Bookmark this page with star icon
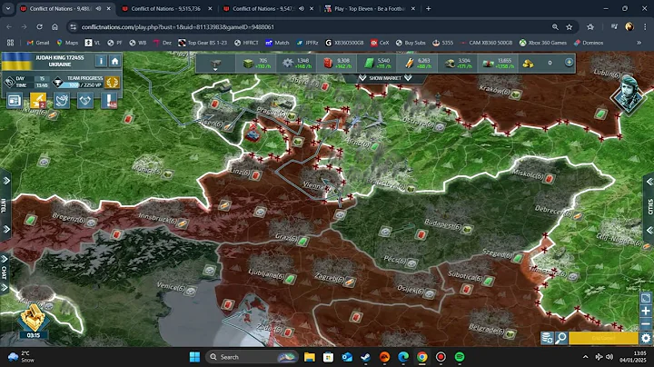This screenshot has width=654, height=367. tap(569, 26)
